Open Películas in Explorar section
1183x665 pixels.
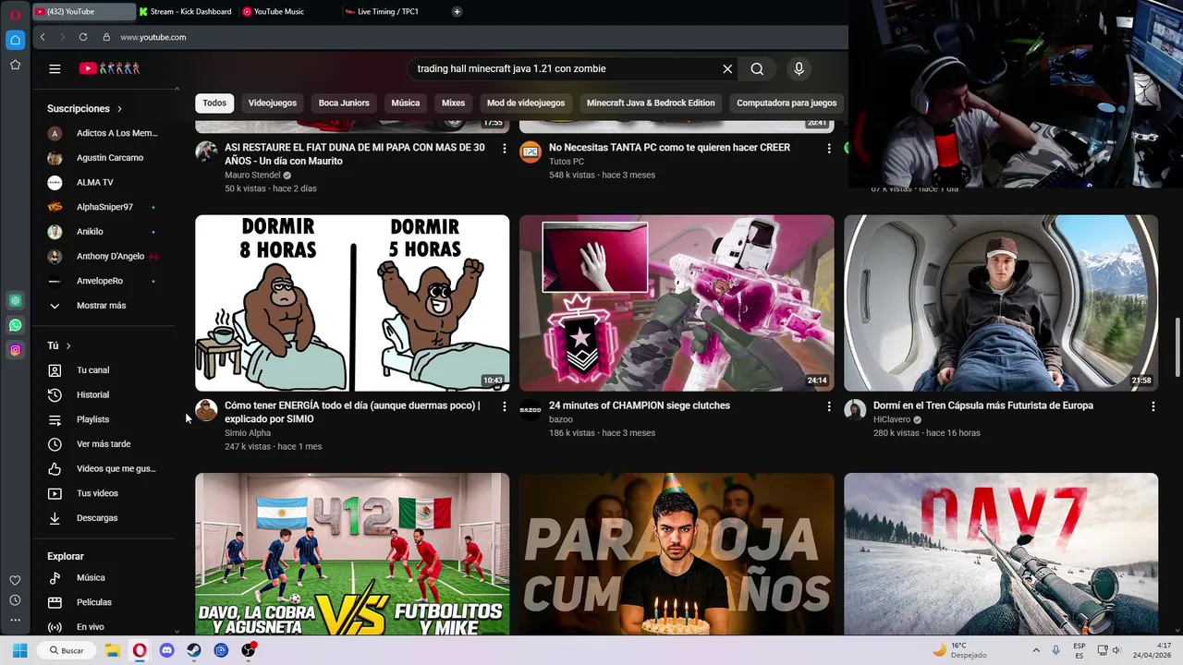point(94,602)
